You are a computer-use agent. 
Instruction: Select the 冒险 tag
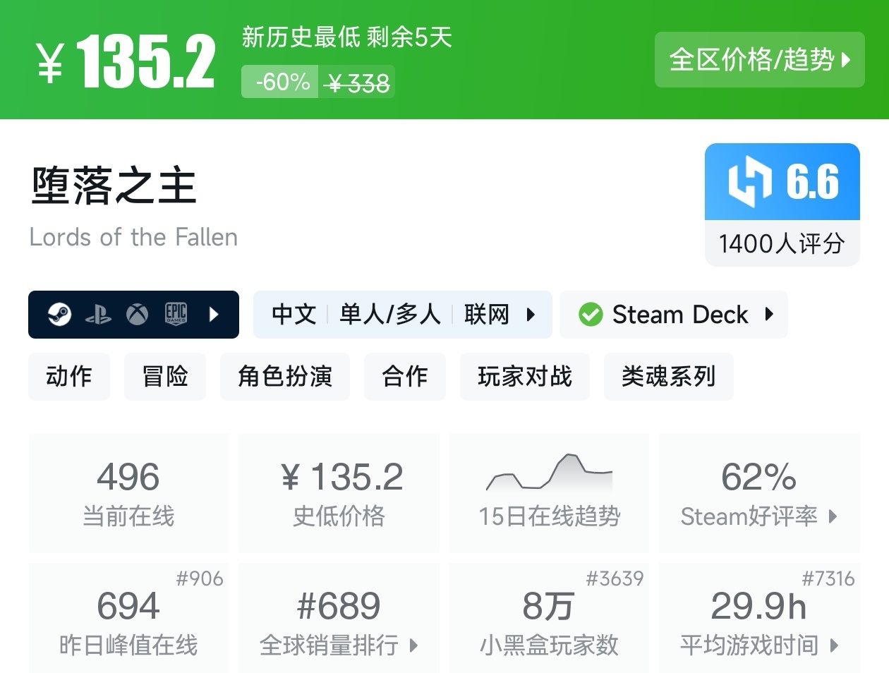coord(165,377)
